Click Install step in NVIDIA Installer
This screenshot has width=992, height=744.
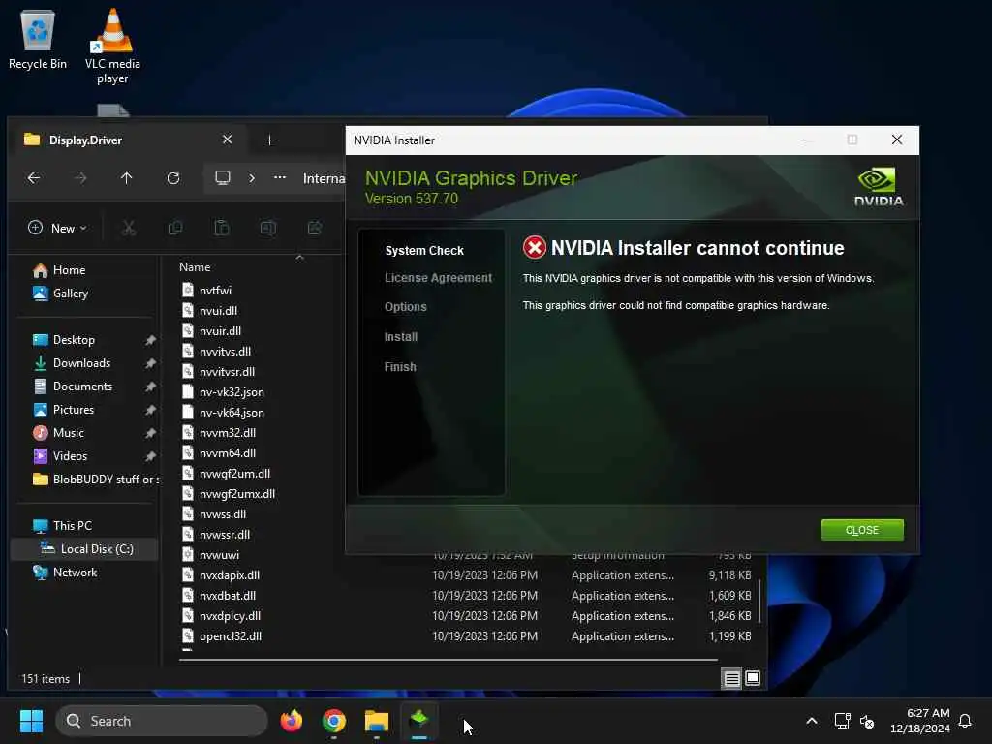click(x=401, y=337)
